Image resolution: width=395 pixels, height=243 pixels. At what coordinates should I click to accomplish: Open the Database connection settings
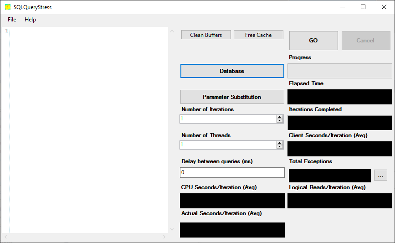pos(232,71)
